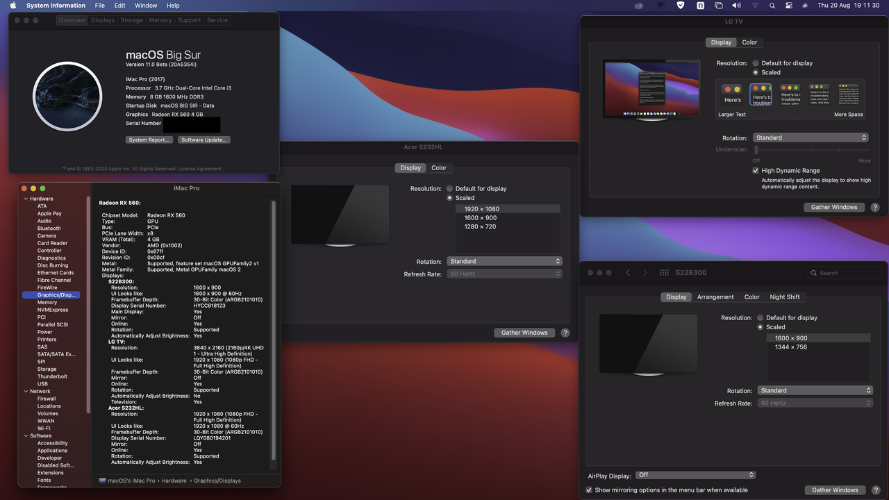Click the help button in S22B300 window

(x=875, y=490)
